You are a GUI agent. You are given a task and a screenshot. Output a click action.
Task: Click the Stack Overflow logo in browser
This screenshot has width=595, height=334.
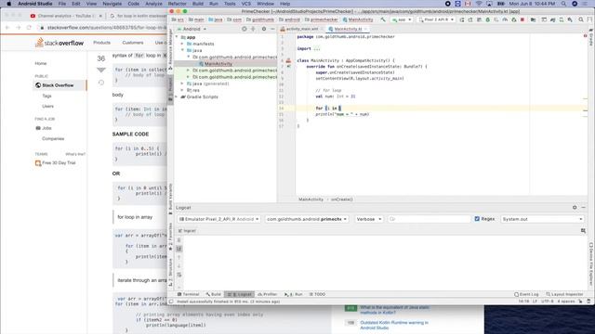coord(59,43)
